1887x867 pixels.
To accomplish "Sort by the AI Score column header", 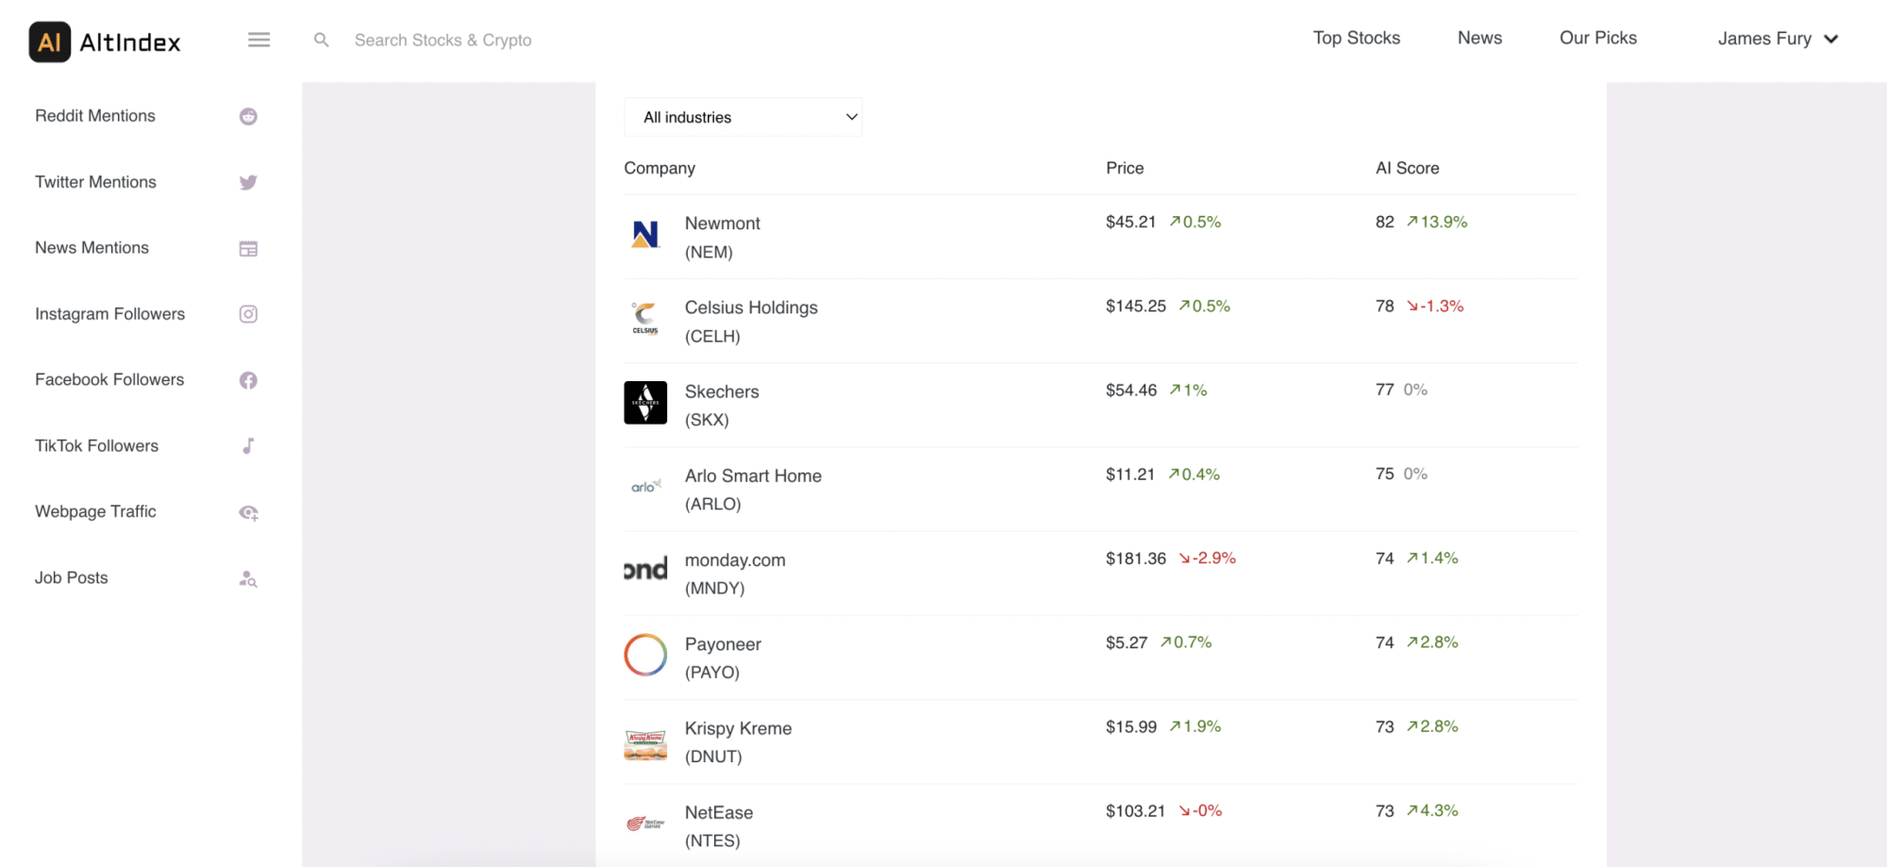I will tap(1407, 168).
